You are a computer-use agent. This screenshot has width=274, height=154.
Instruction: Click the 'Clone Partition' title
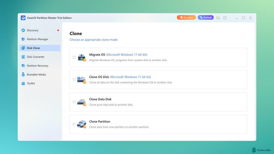pos(100,121)
